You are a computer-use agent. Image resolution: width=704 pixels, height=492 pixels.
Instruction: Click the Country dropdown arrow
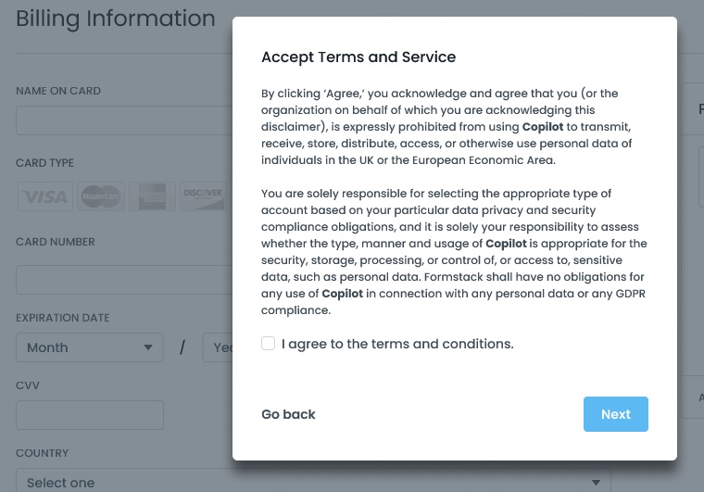(x=597, y=483)
